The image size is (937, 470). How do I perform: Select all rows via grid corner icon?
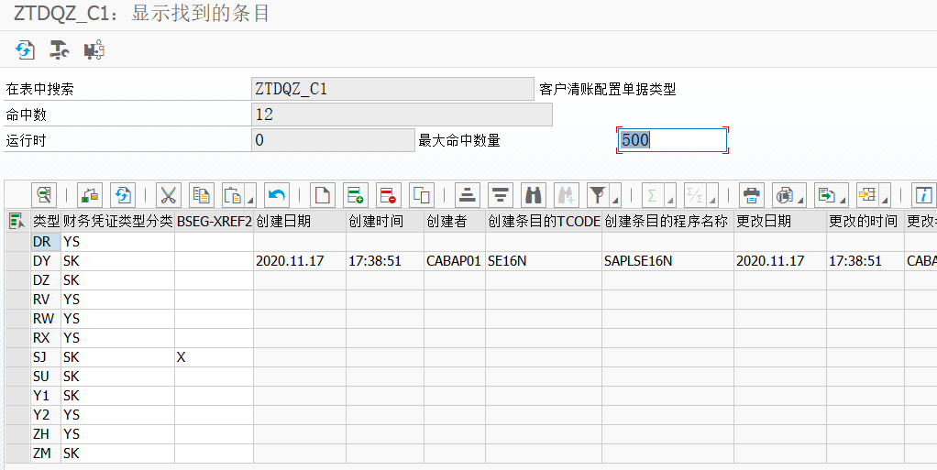17,222
